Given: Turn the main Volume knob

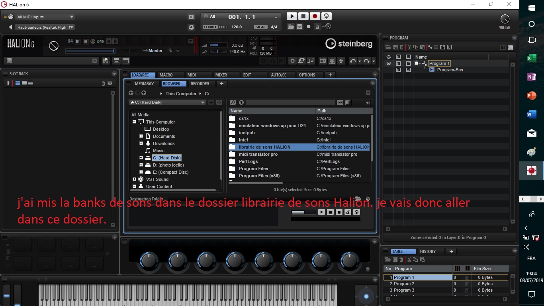Looking at the screenshot, I should pyautogui.click(x=505, y=19).
